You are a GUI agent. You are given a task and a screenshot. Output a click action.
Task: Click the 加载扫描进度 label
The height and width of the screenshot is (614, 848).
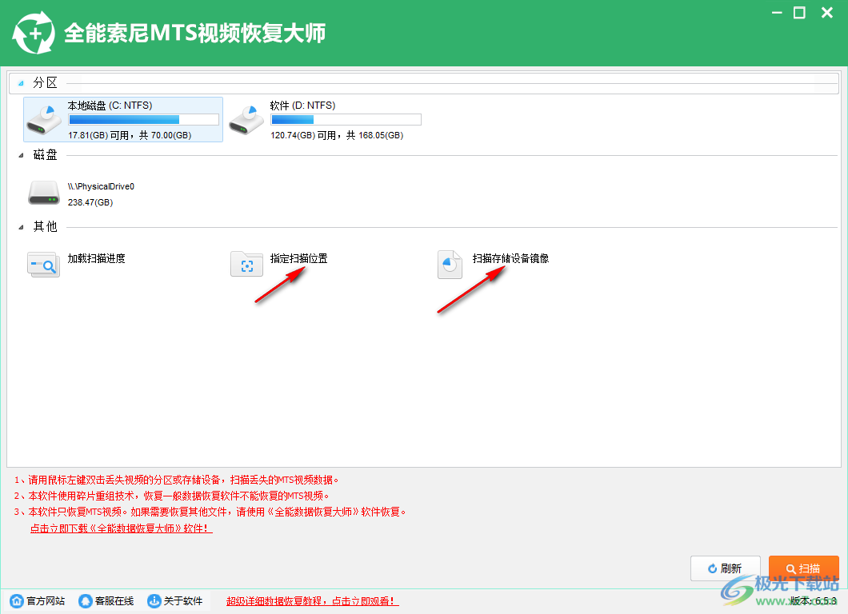coord(96,258)
